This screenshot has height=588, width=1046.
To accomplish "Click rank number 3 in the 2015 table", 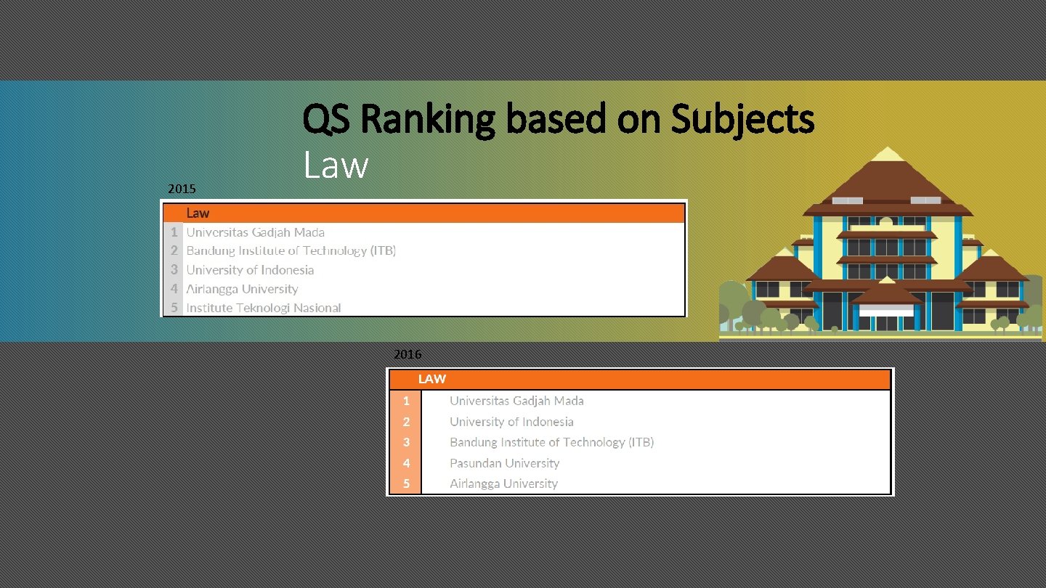I will (x=174, y=270).
